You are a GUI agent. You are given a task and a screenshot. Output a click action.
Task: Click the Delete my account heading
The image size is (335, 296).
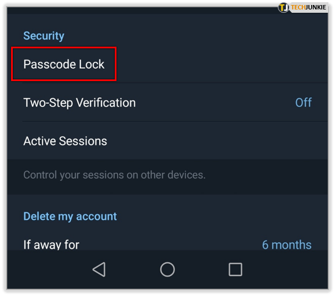[70, 216]
